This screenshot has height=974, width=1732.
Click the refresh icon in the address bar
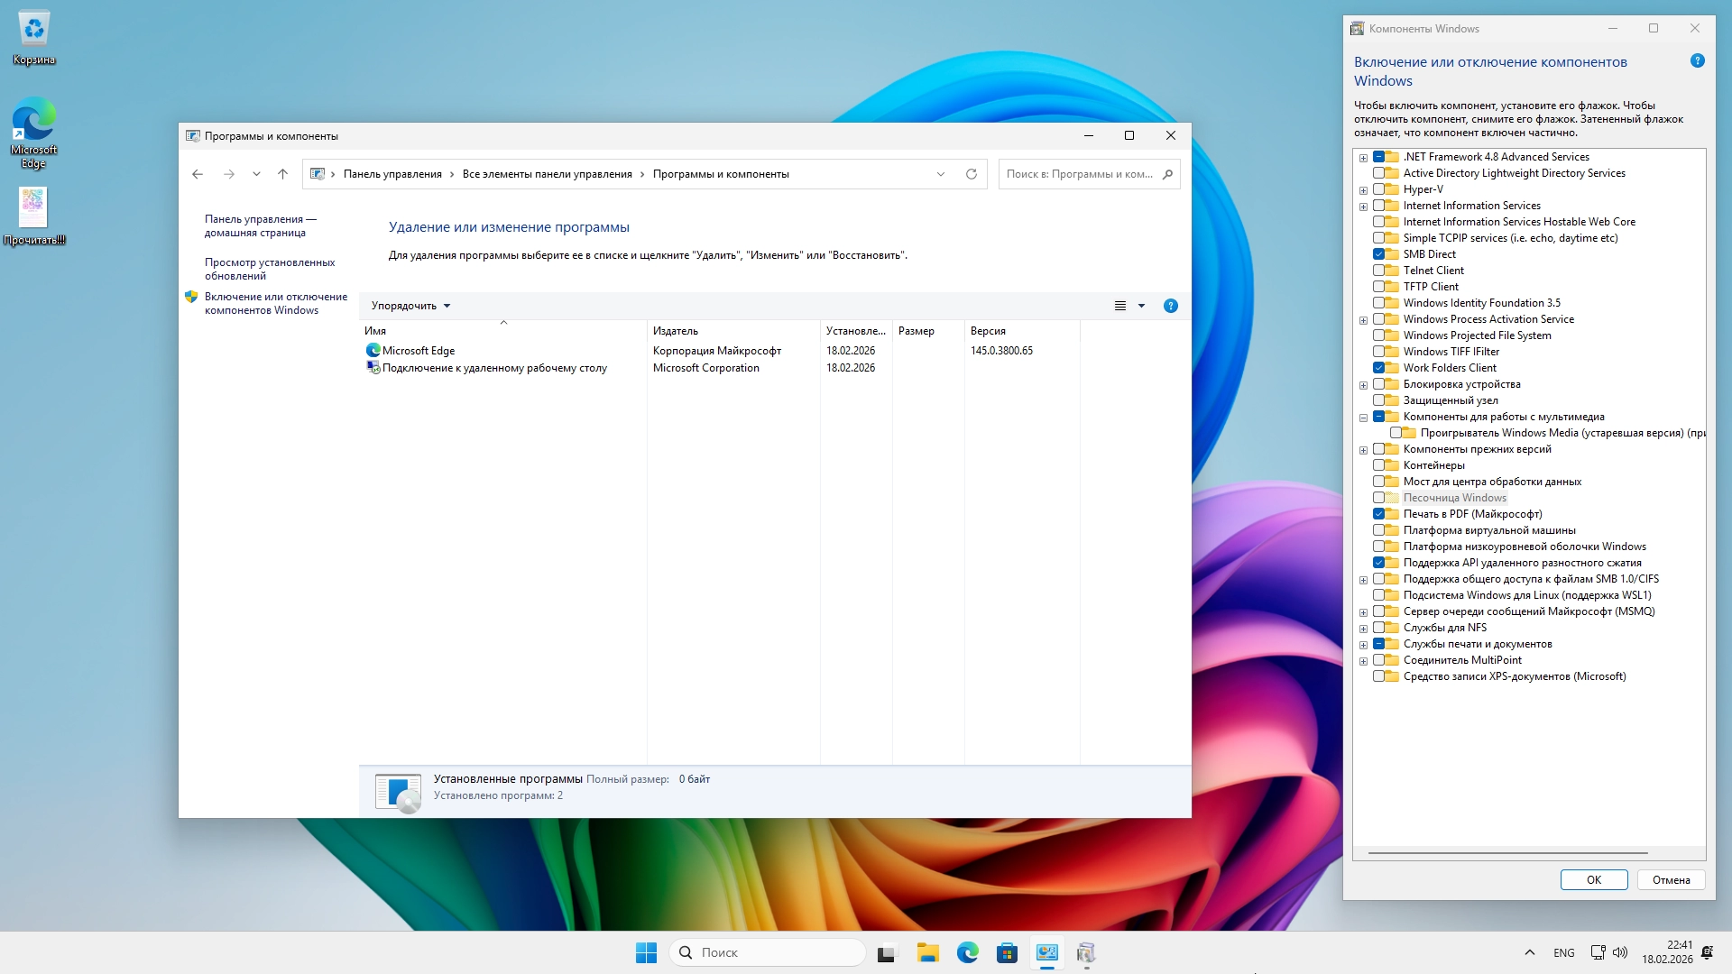tap(972, 174)
